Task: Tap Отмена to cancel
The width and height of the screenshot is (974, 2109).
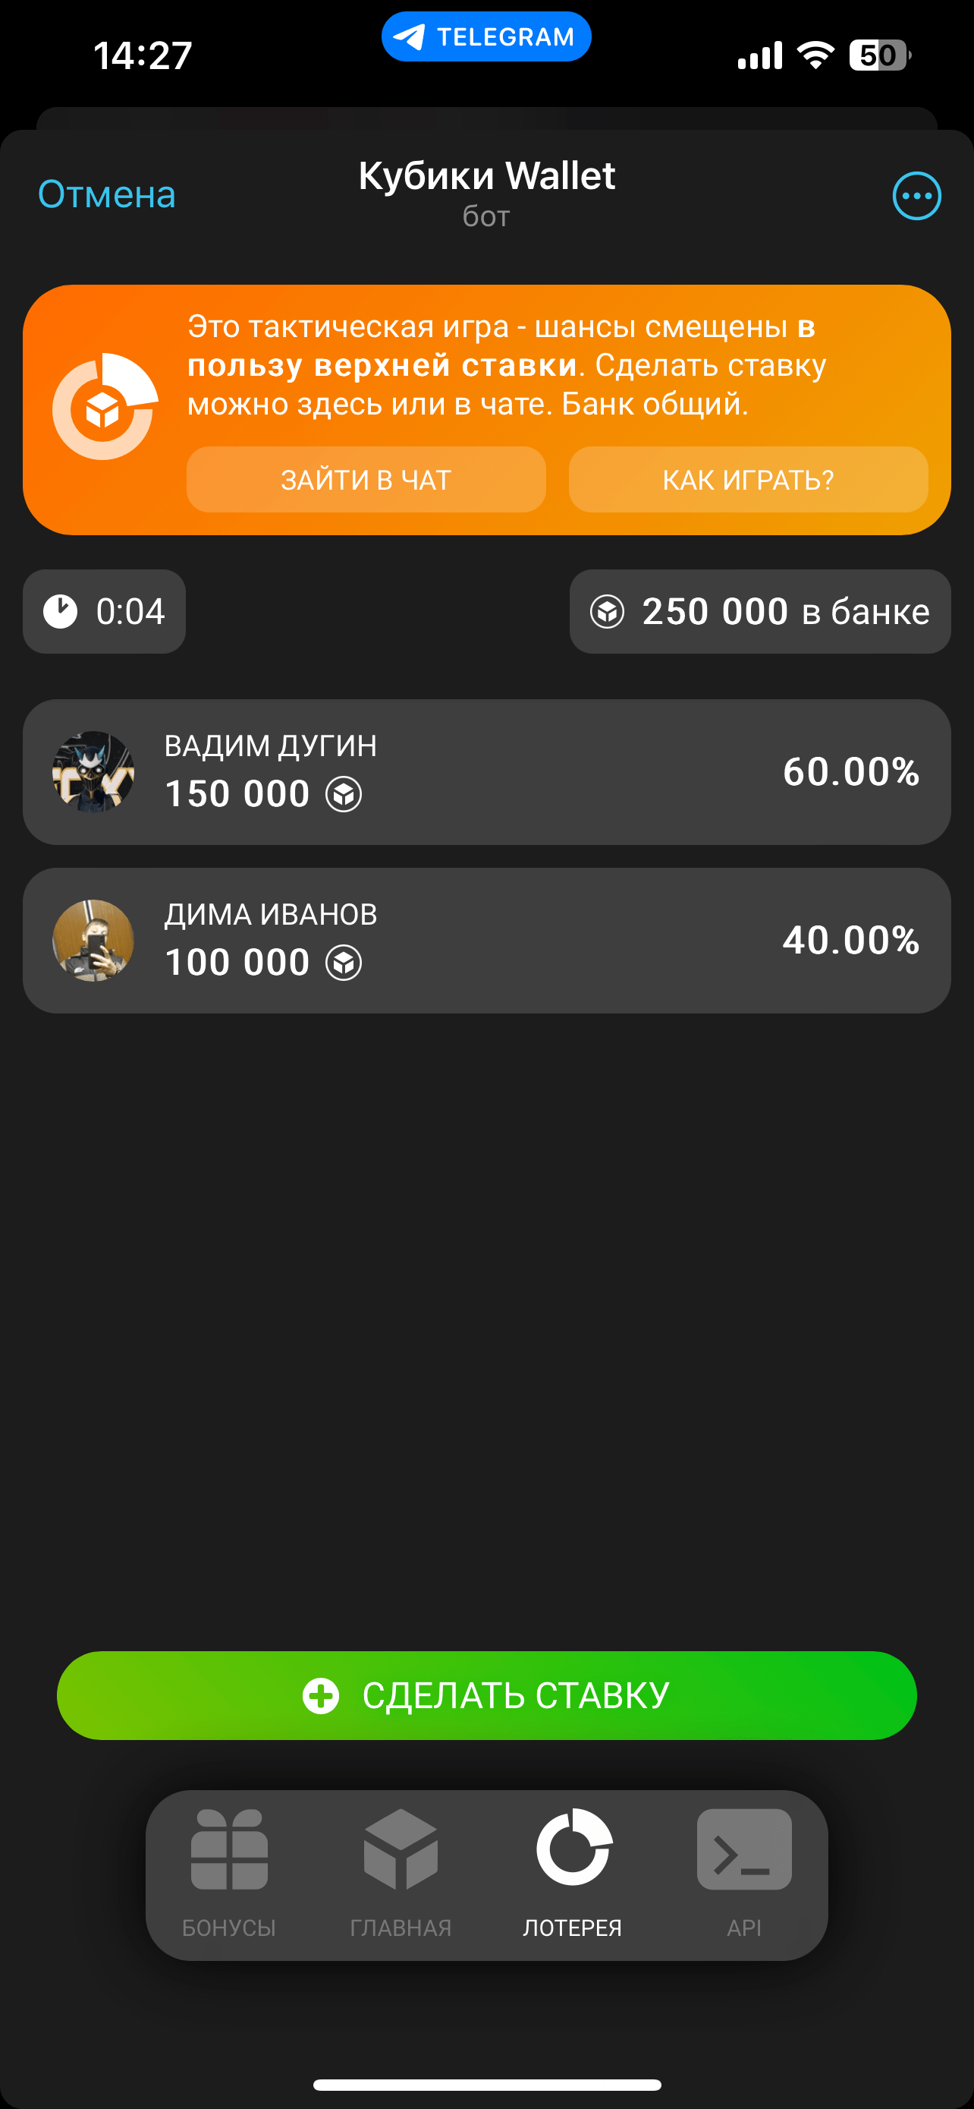Action: click(107, 195)
